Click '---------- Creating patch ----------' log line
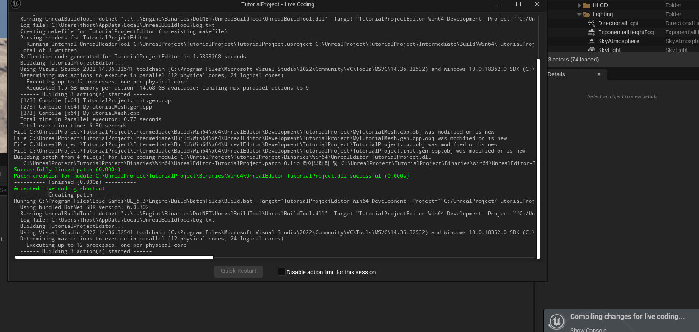The image size is (699, 332). pos(70,195)
